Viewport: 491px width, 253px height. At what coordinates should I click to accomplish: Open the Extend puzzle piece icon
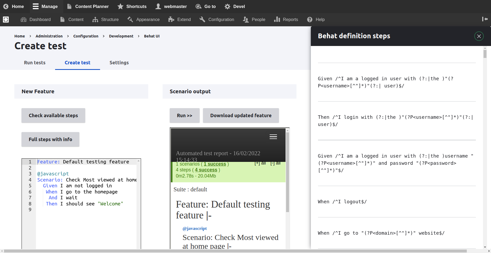(171, 19)
